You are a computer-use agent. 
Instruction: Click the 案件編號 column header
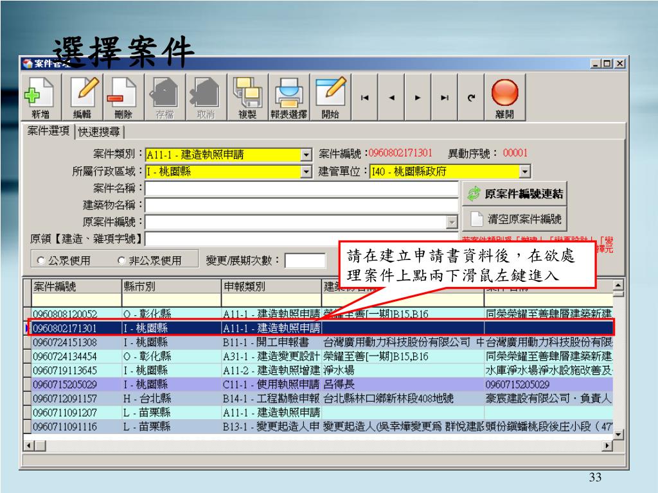pyautogui.click(x=77, y=287)
